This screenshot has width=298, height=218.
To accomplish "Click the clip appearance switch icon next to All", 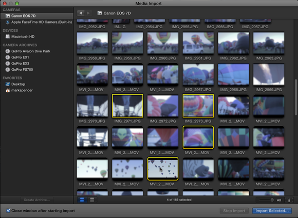I will [289, 200].
